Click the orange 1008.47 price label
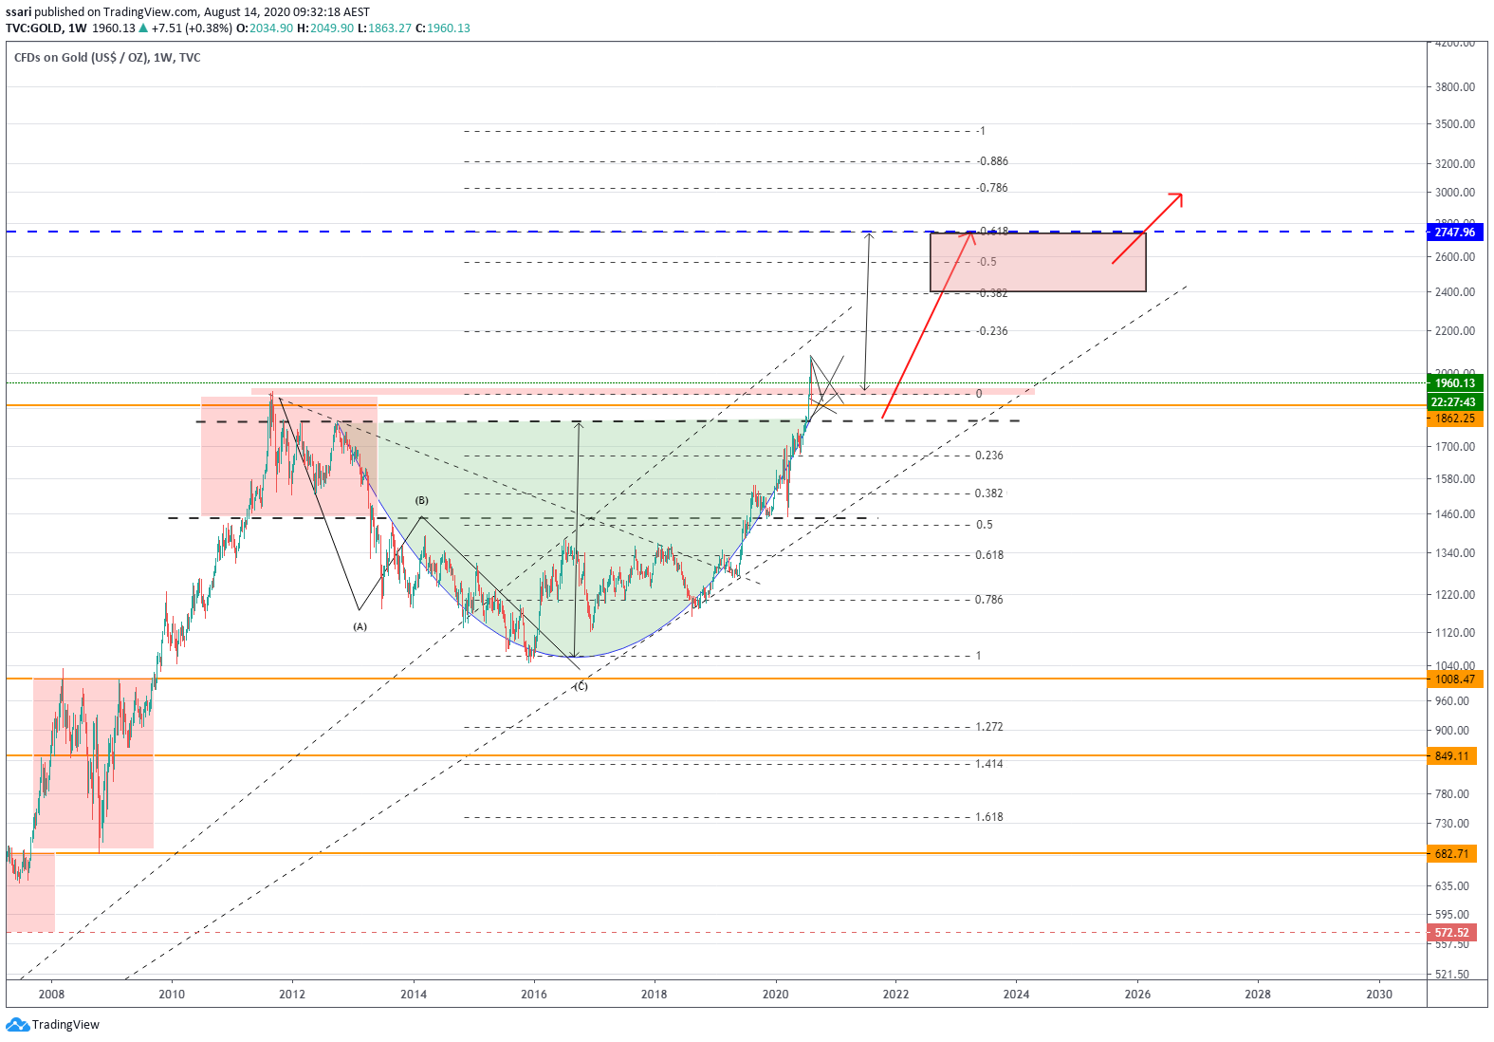Screen dimensions: 1494x1042 [1454, 679]
